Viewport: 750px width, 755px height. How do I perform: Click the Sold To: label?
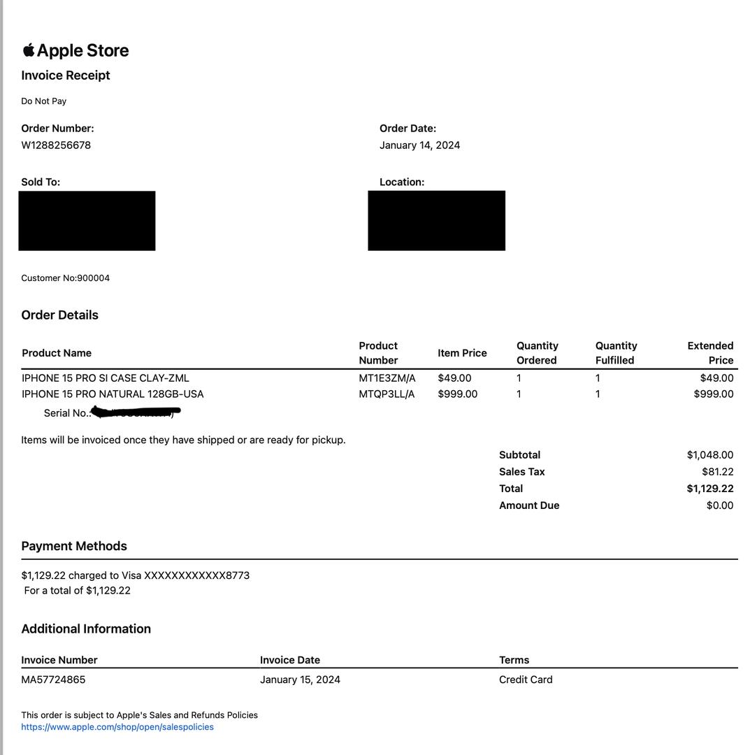[41, 182]
